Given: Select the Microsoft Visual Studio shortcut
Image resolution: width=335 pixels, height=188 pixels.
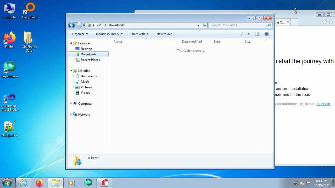Looking at the screenshot, I should (x=10, y=103).
